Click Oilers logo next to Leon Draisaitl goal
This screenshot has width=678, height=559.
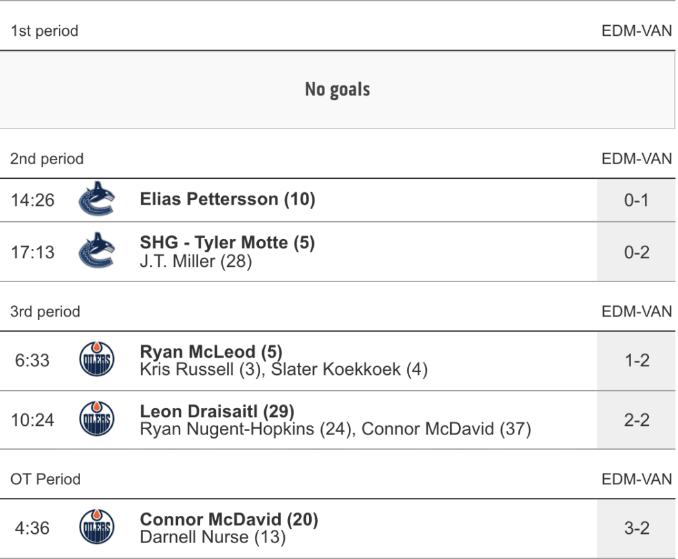point(97,419)
